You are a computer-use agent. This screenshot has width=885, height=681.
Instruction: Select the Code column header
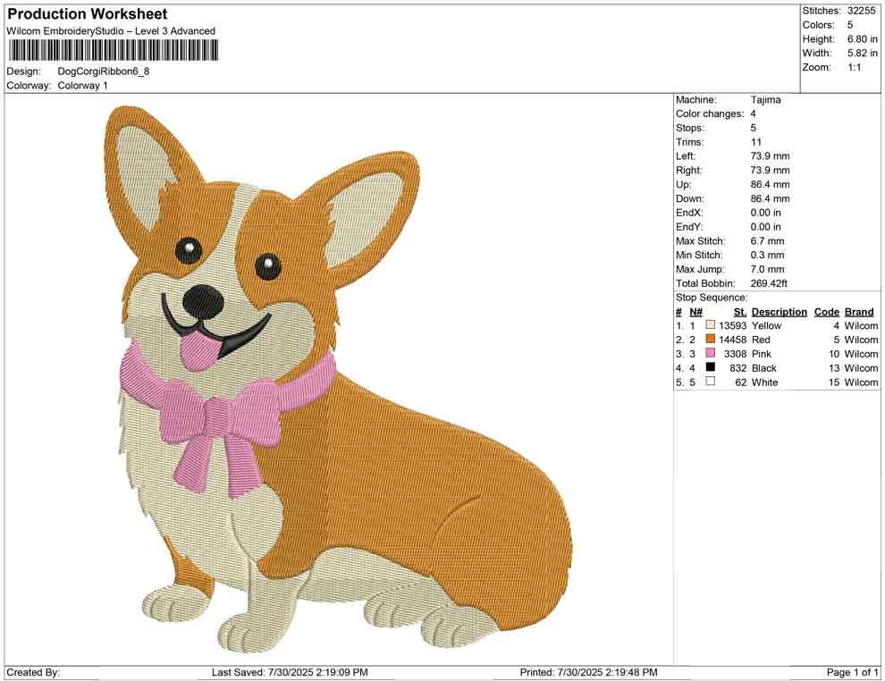point(827,311)
